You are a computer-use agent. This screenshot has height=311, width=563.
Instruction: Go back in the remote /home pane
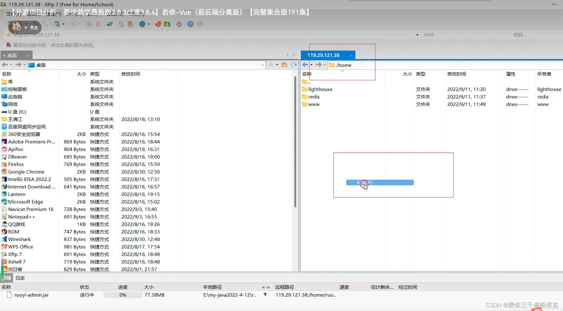coord(305,65)
